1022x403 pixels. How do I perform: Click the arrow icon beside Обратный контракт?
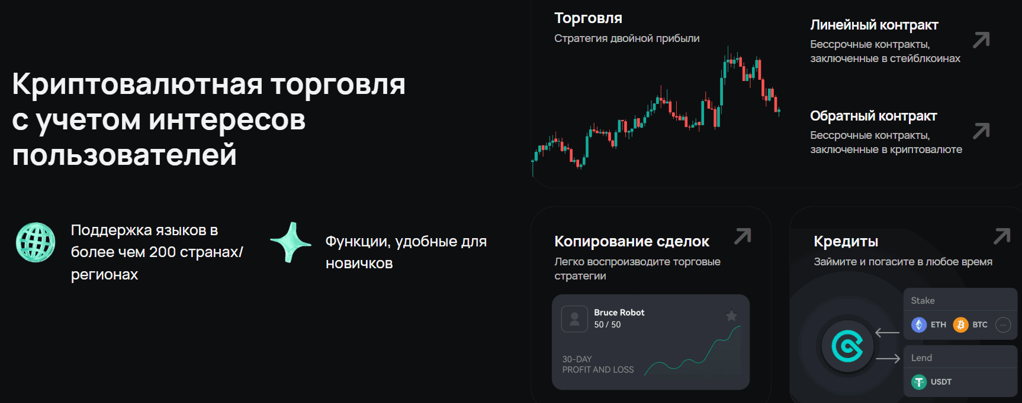click(981, 131)
